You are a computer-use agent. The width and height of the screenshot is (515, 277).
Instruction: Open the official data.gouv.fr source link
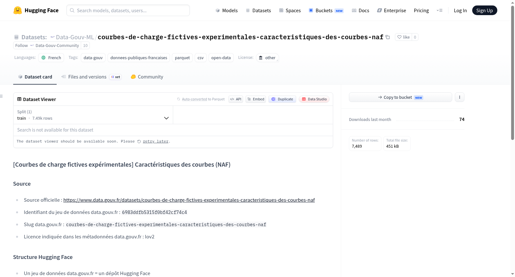click(189, 200)
